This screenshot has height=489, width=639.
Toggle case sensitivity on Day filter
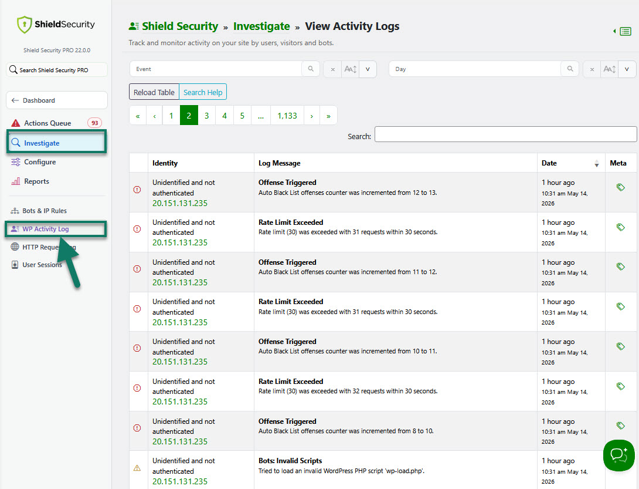[x=609, y=69]
